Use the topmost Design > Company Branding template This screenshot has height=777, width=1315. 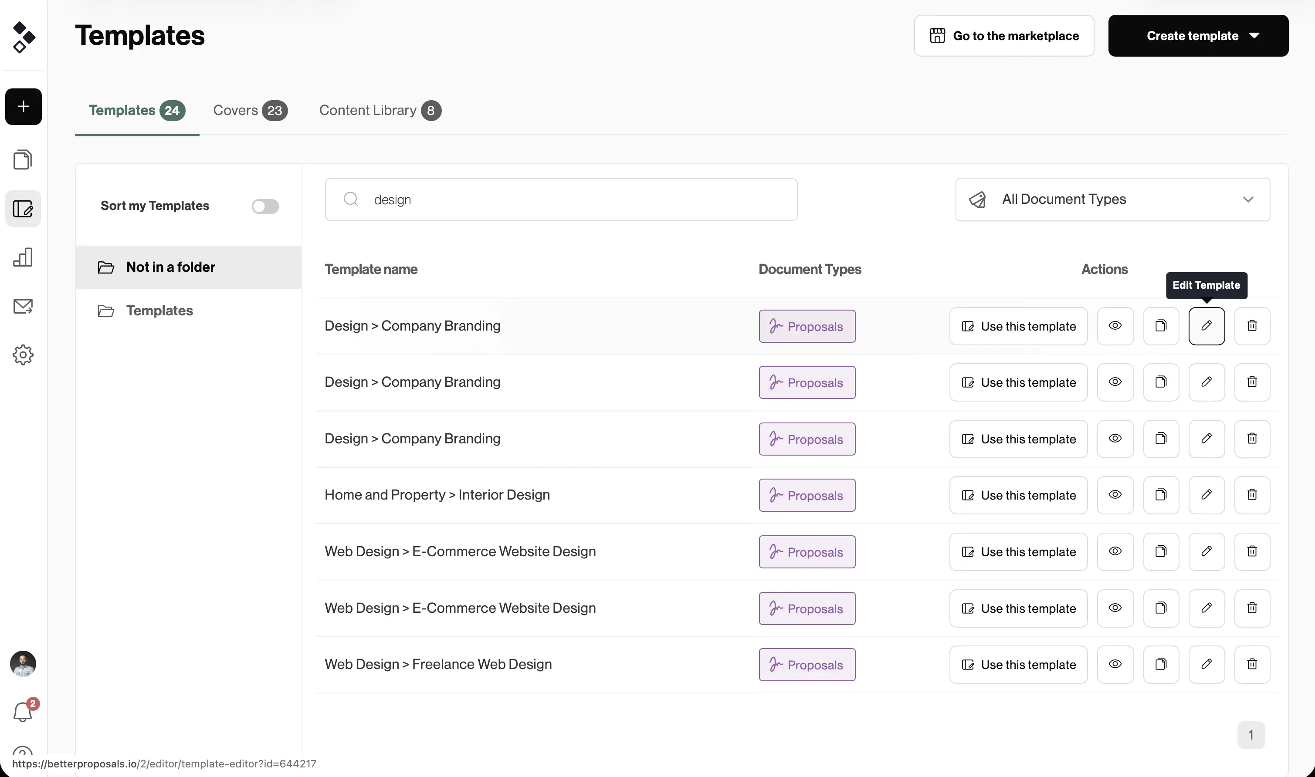(1019, 326)
